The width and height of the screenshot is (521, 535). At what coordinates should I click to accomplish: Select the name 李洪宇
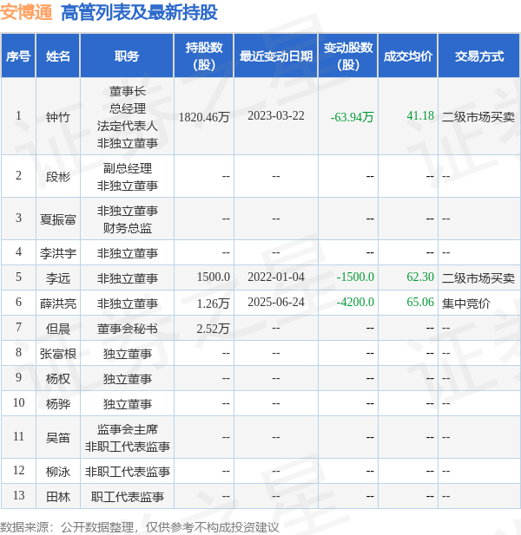[58, 253]
